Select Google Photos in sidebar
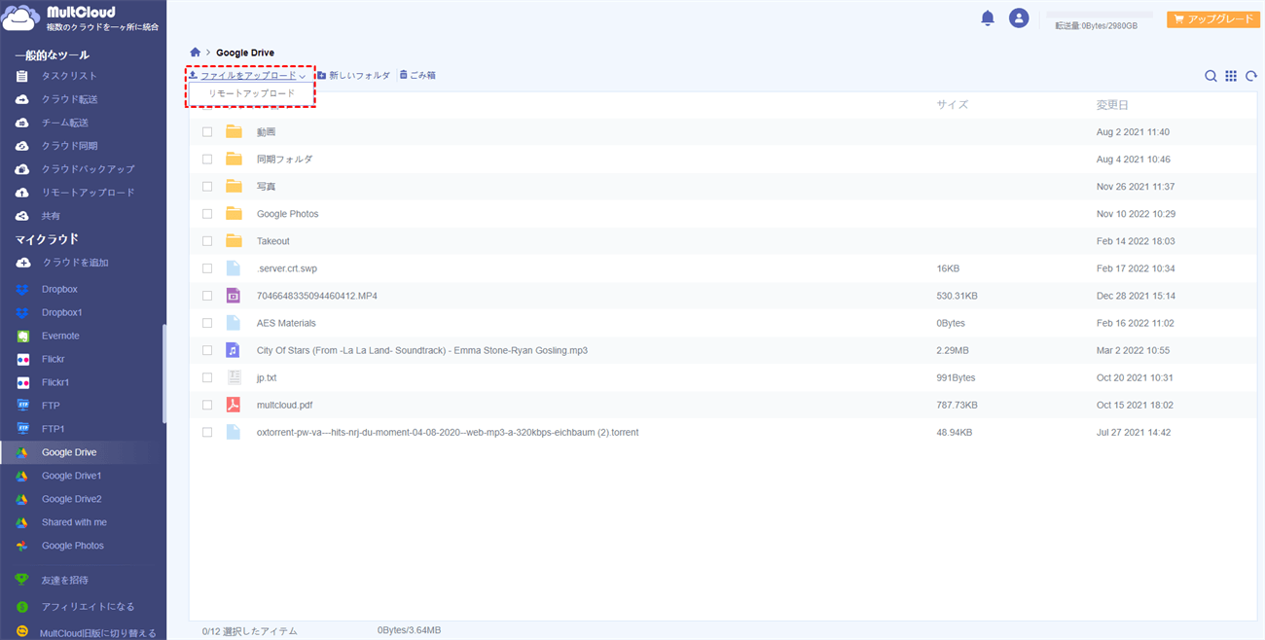 pyautogui.click(x=72, y=546)
